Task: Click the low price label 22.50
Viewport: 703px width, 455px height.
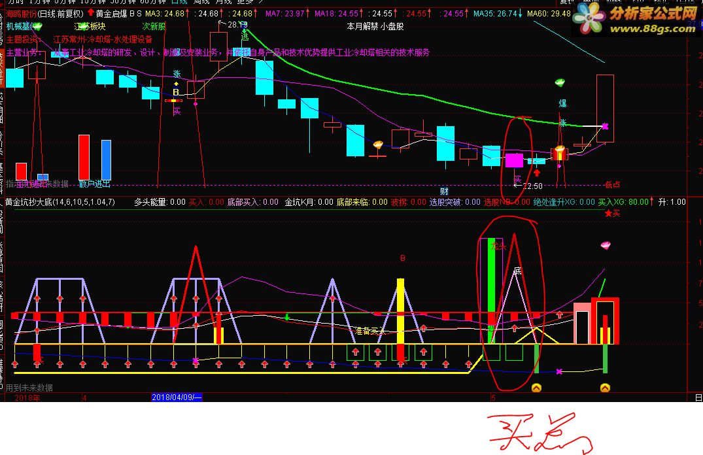Action: coord(532,186)
